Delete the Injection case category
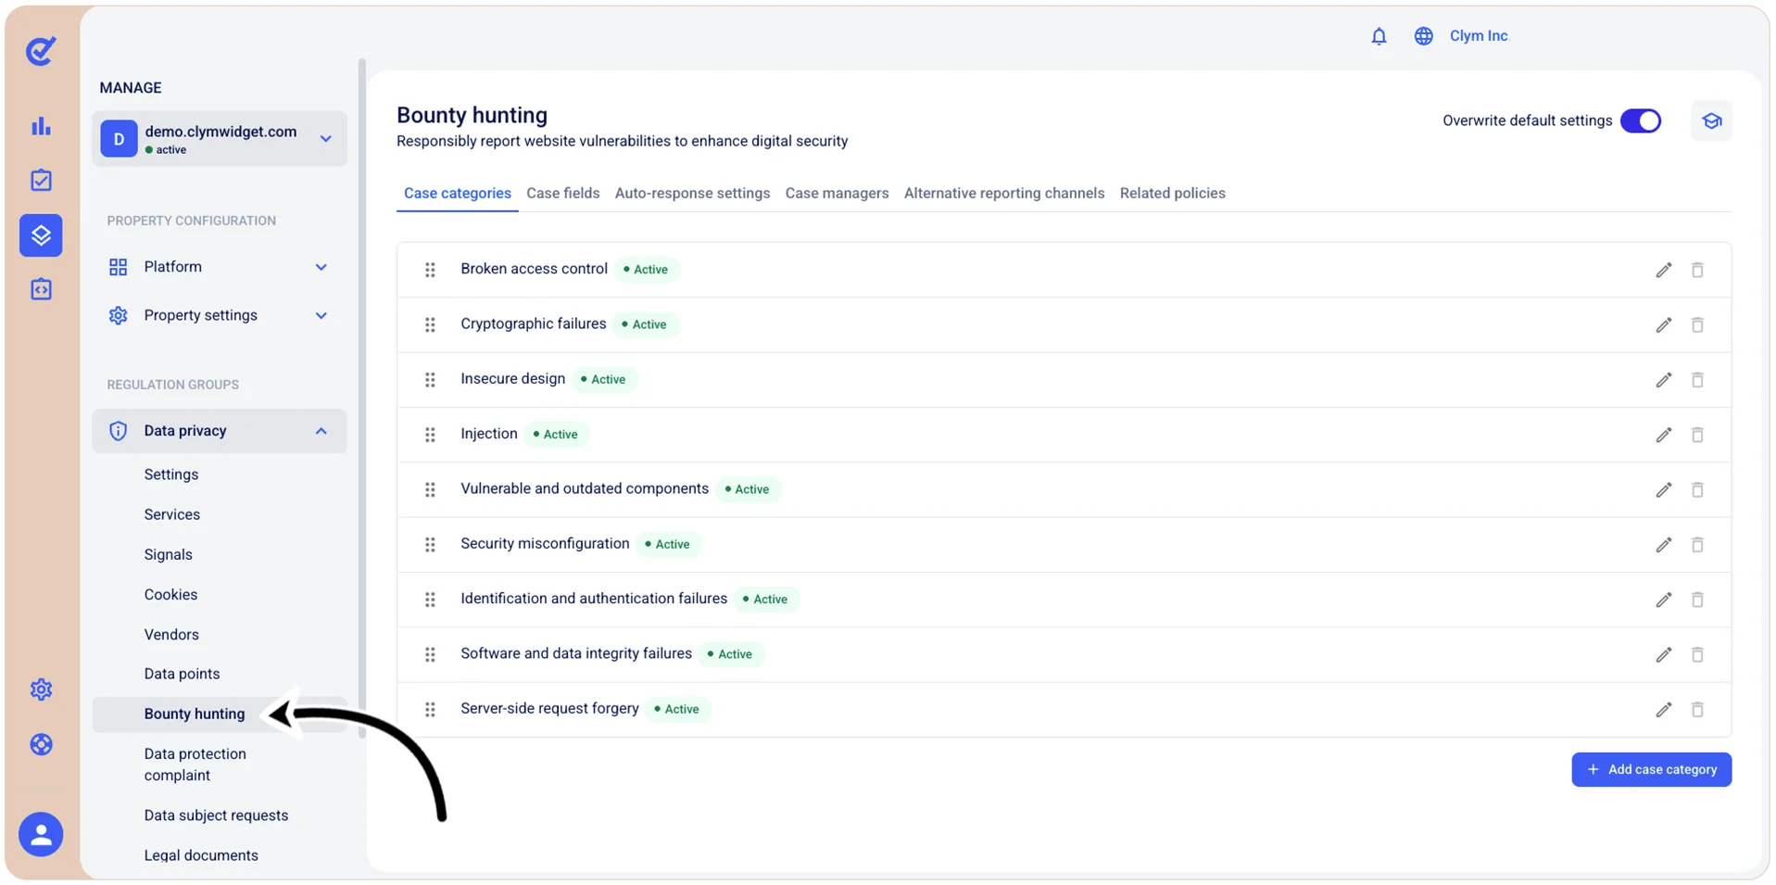1776x885 pixels. coord(1697,435)
